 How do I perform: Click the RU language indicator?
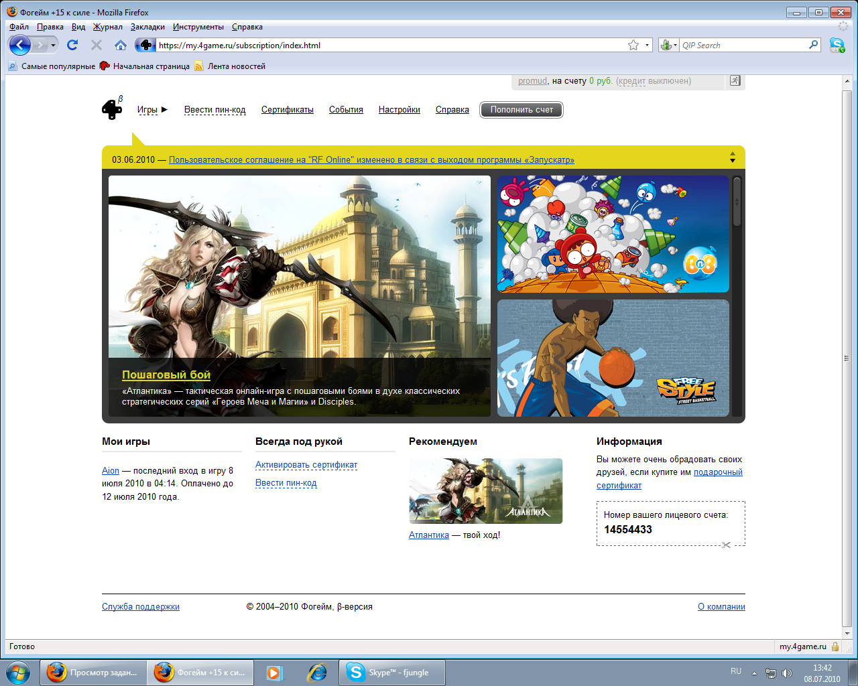point(736,671)
